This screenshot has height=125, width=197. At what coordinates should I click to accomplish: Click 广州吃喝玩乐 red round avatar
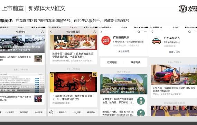(106, 40)
